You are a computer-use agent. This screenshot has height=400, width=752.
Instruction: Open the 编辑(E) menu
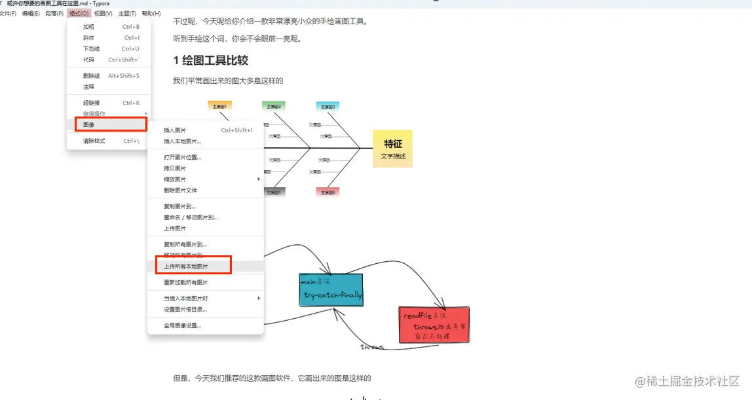(x=31, y=13)
